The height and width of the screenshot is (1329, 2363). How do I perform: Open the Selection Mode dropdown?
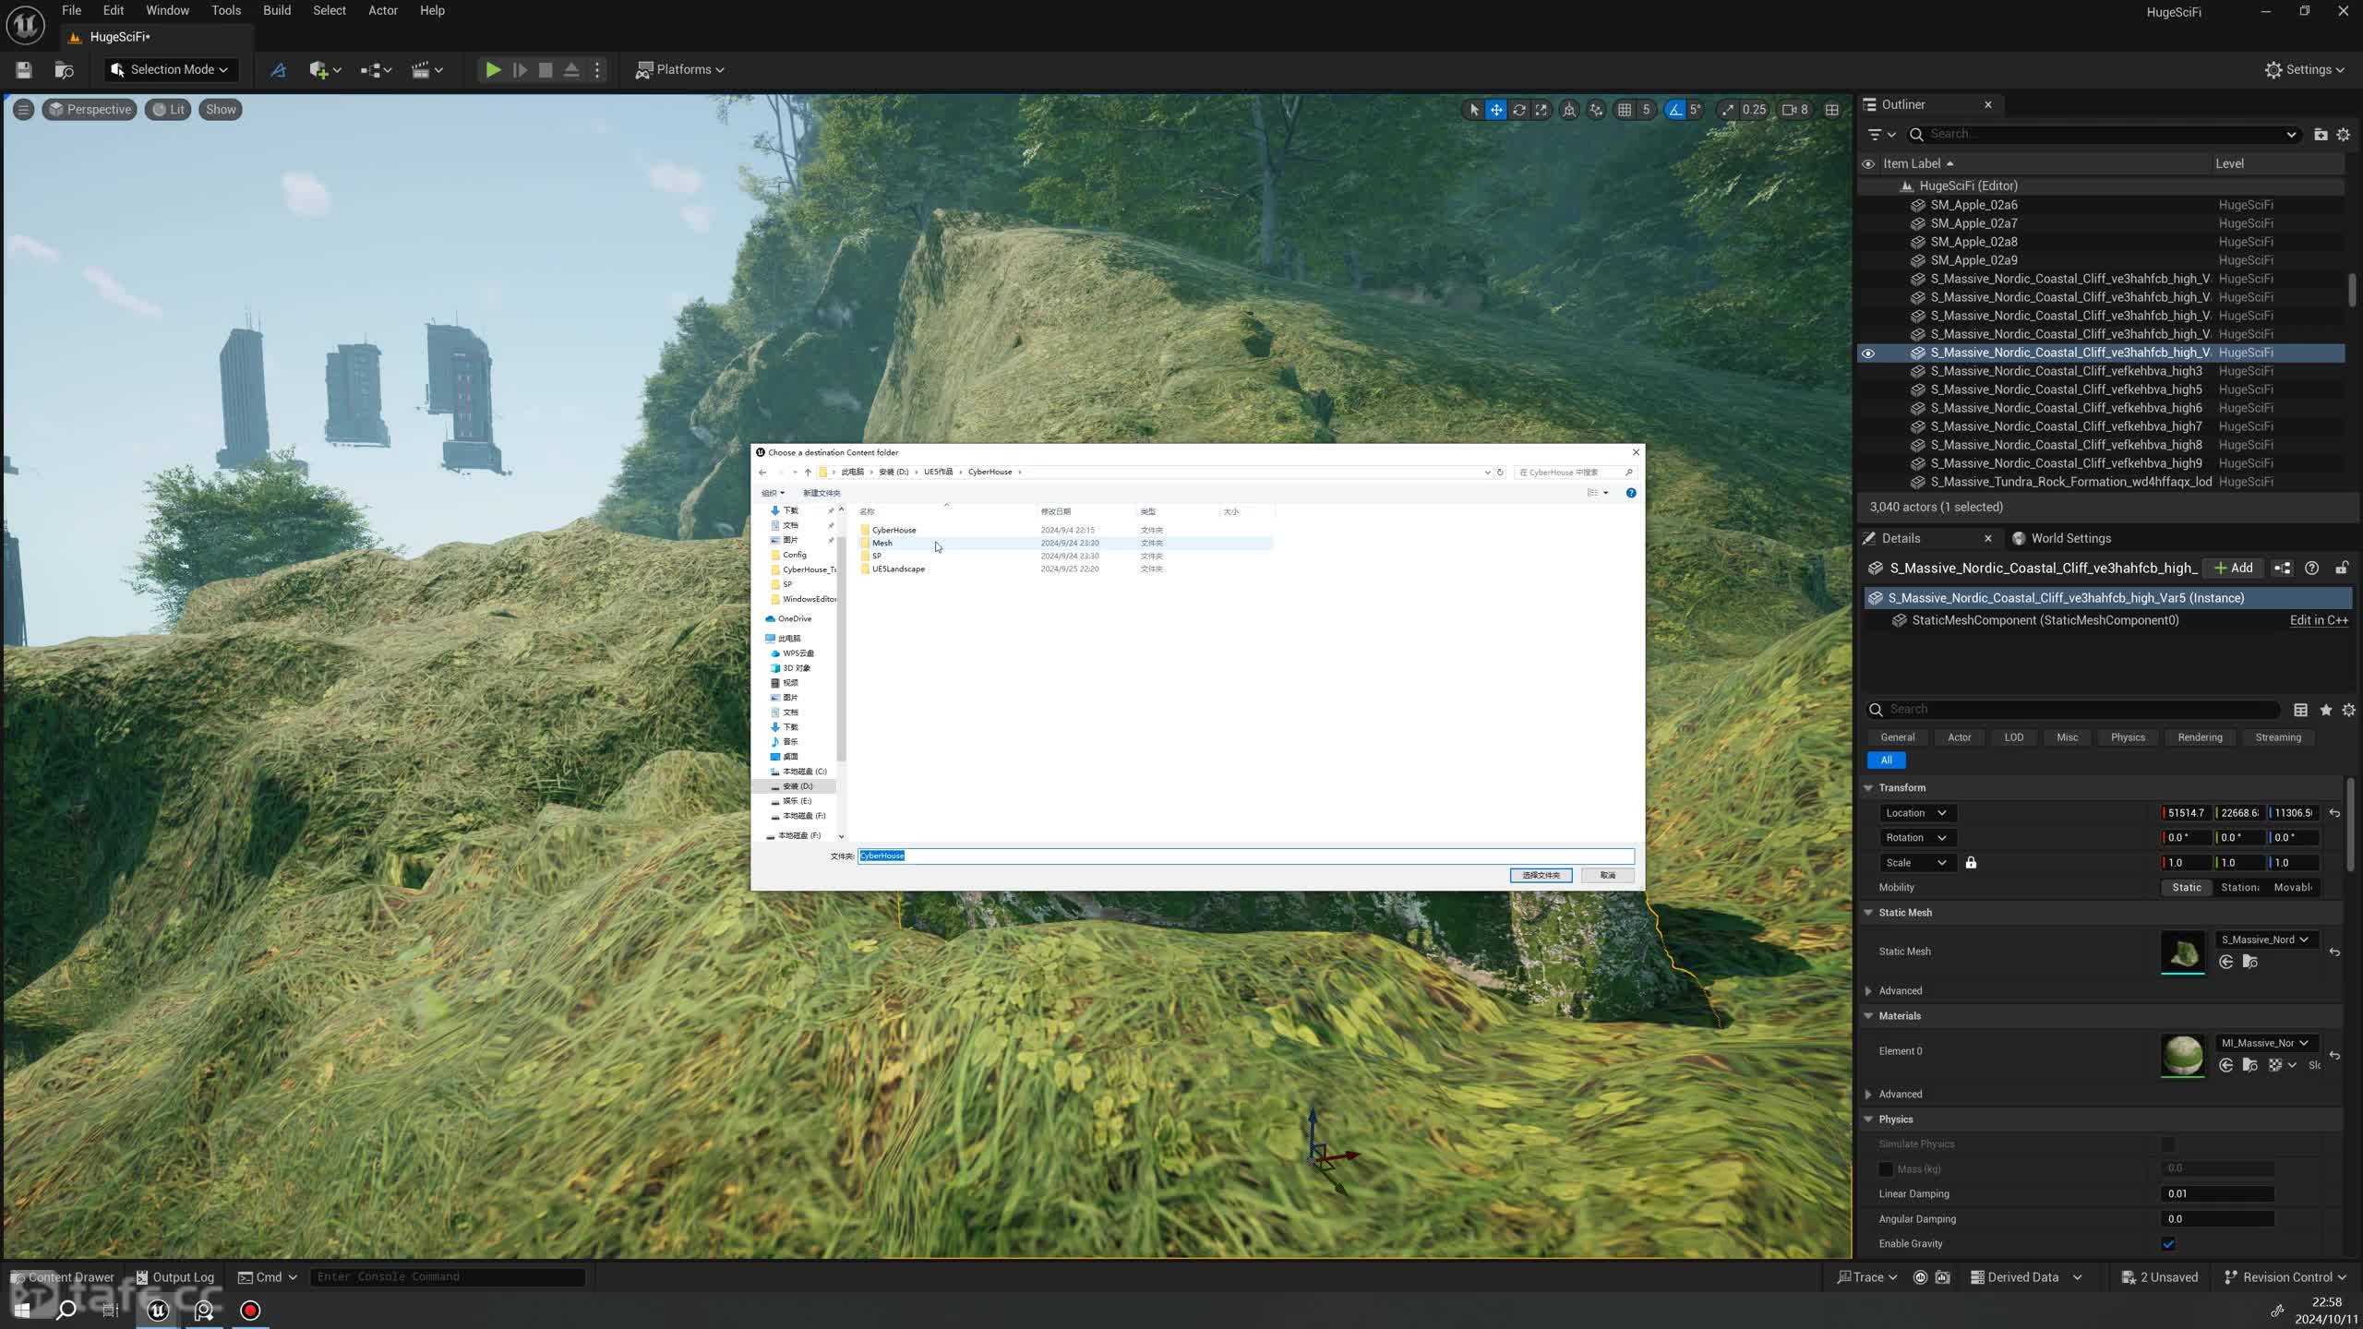click(x=171, y=70)
